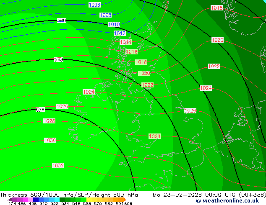Click the 1020 label over the North Sea
266x205 pixels.
point(217,40)
